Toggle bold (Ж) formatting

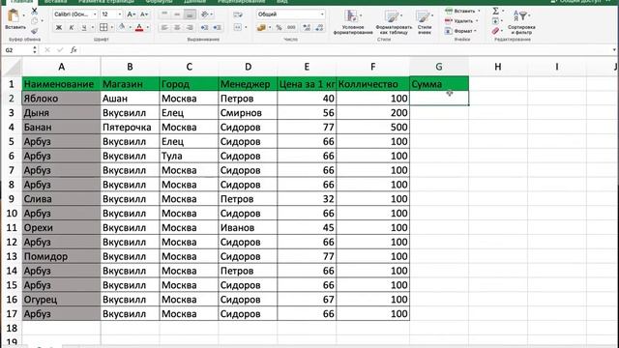pos(59,27)
